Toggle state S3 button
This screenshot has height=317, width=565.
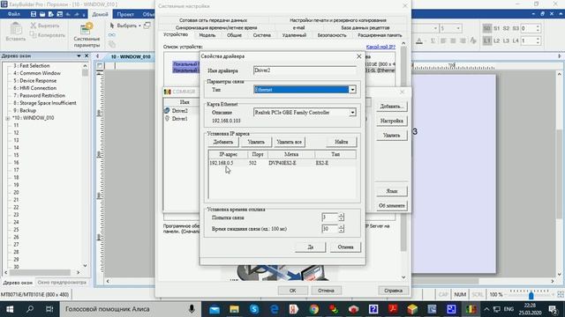[x=516, y=28]
